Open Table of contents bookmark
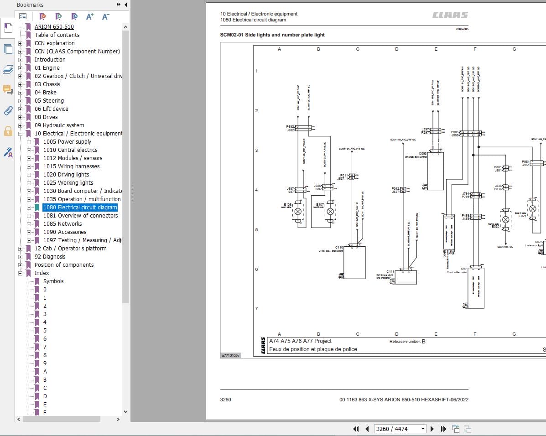The width and height of the screenshot is (546, 436). click(57, 35)
